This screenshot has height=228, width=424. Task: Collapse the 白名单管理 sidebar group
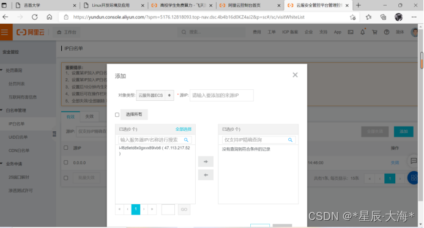(2, 110)
